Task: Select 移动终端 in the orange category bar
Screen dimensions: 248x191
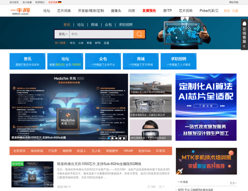Action: click(x=37, y=151)
